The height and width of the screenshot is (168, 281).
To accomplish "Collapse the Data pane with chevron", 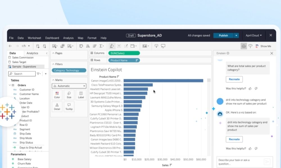I will click(x=47, y=53).
